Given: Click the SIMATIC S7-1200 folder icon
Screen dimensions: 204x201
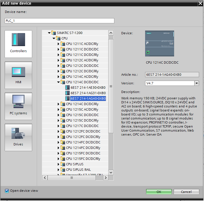Looking at the screenshot, I should pos(54,33).
